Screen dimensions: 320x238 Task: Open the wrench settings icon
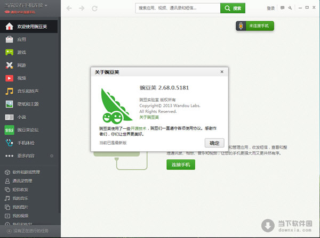pyautogui.click(x=290, y=8)
